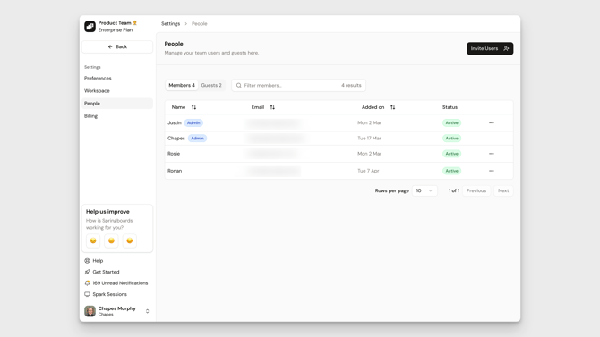Click the notifications bell icon
Image resolution: width=600 pixels, height=337 pixels.
tap(87, 283)
